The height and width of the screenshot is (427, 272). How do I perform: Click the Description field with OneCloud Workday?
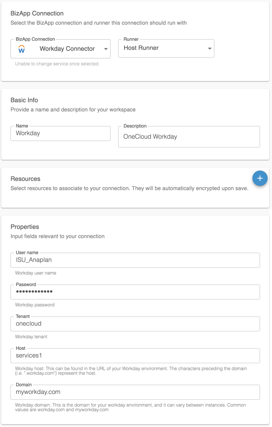point(189,136)
